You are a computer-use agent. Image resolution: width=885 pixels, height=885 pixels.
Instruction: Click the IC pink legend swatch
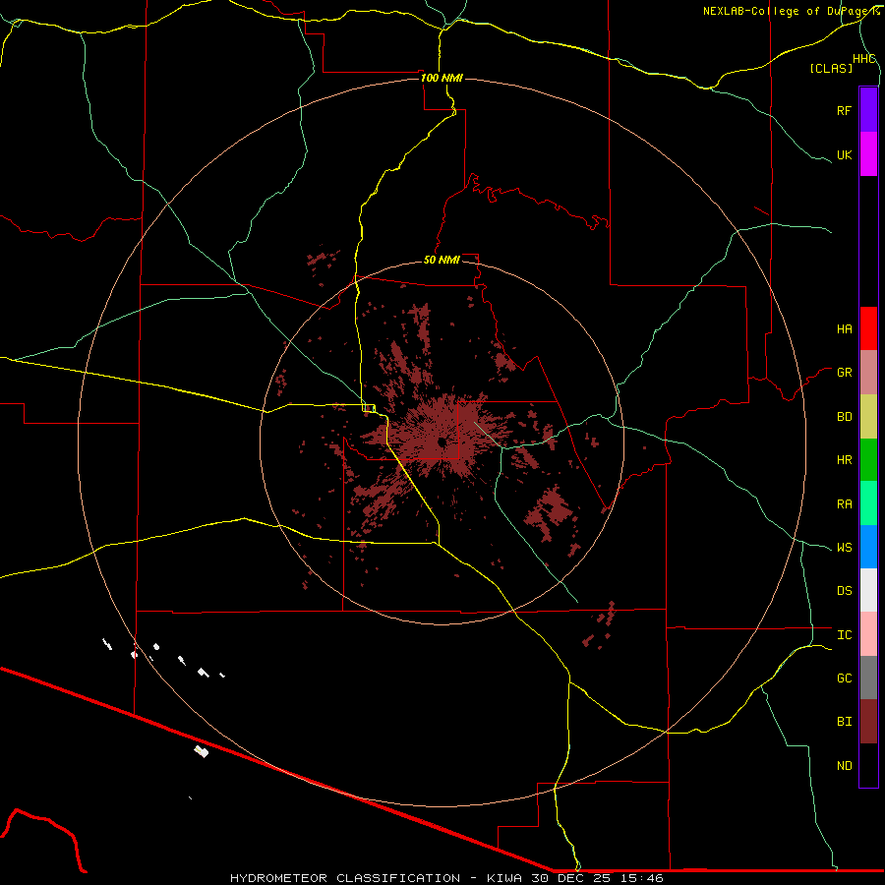(868, 634)
